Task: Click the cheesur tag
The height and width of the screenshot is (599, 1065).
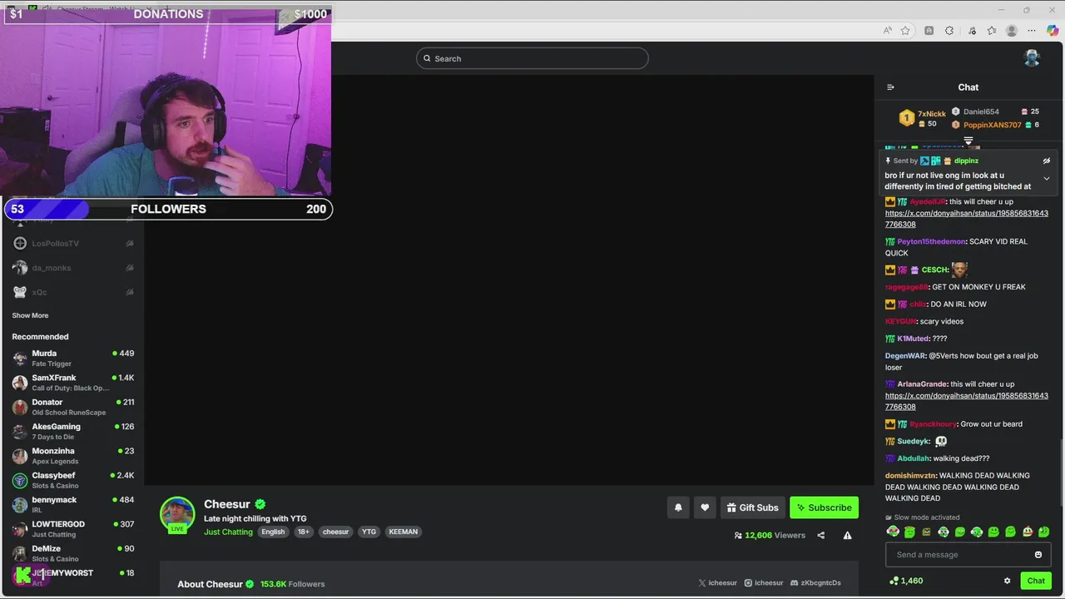Action: coord(335,532)
